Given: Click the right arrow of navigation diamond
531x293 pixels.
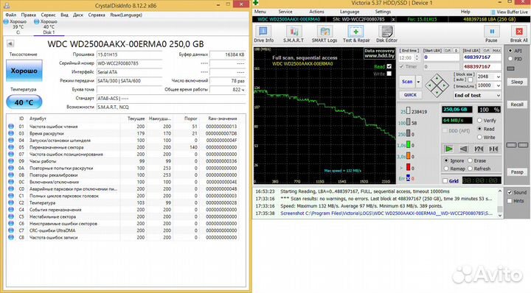Looking at the screenshot, I should (x=445, y=86).
